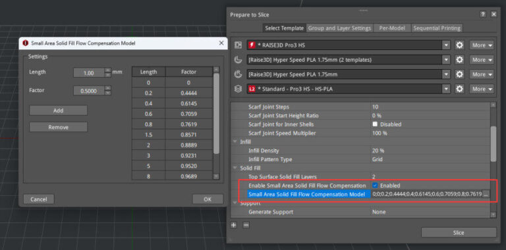Switch to Group and Layer Settings tab
Image resolution: width=506 pixels, height=250 pixels.
pyautogui.click(x=339, y=28)
